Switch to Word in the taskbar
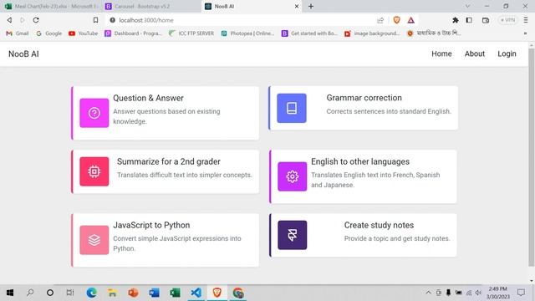535x301 pixels. 154,293
